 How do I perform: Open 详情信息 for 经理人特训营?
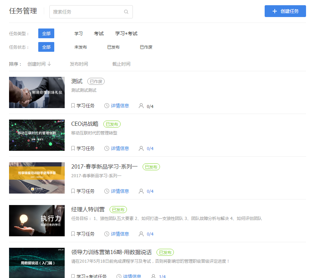point(120,234)
